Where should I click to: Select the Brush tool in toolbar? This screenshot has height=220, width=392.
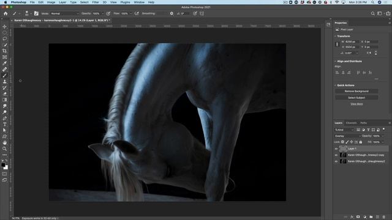tap(4, 75)
